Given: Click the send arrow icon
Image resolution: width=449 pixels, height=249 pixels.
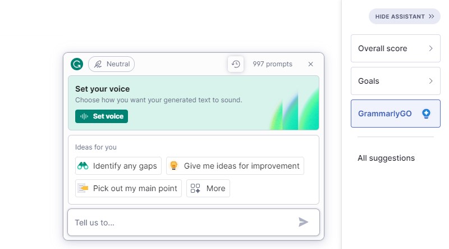Looking at the screenshot, I should click(x=304, y=222).
